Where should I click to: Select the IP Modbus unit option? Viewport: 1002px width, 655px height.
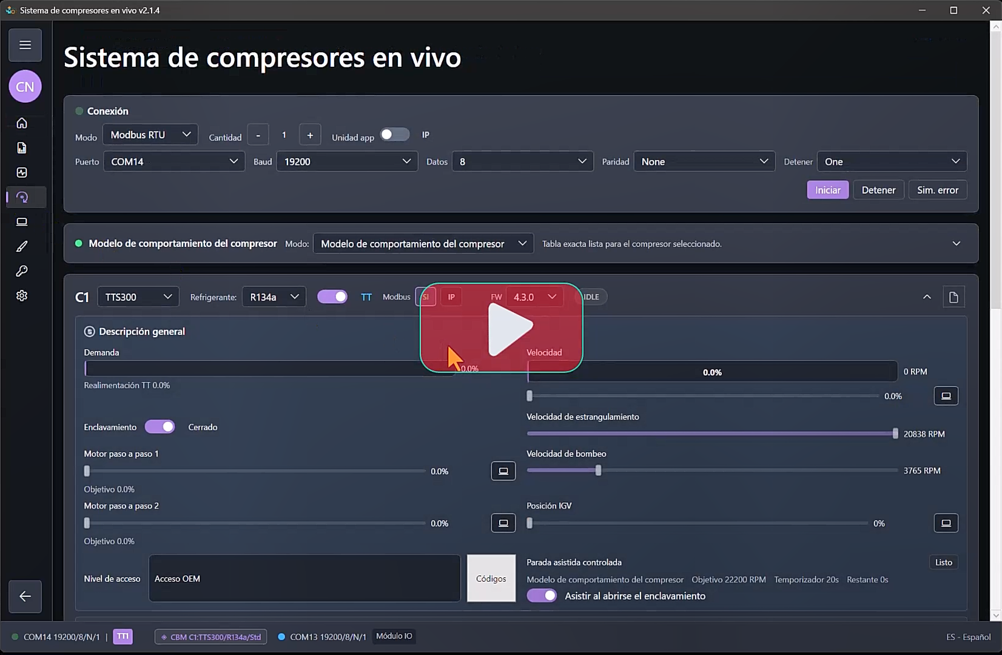451,297
